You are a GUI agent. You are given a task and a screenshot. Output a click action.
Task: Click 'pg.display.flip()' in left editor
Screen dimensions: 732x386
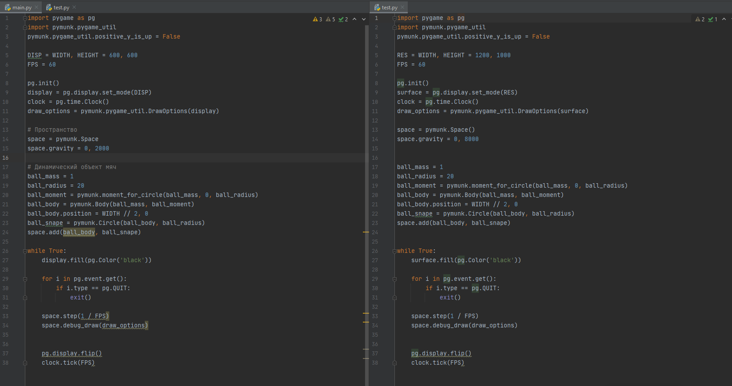click(72, 354)
